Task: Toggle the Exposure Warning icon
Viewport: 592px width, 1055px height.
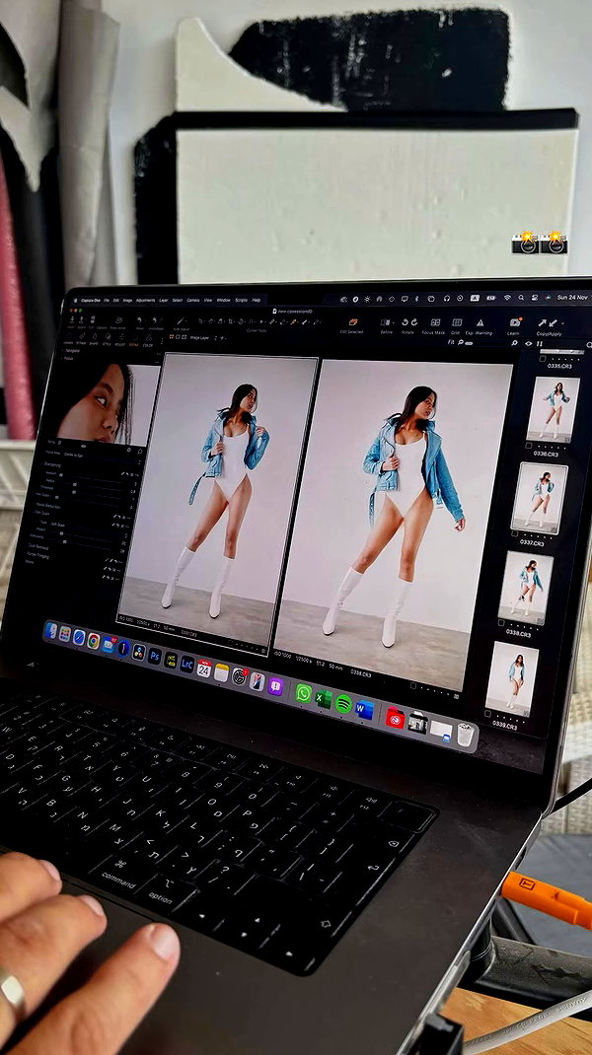Action: tap(481, 323)
